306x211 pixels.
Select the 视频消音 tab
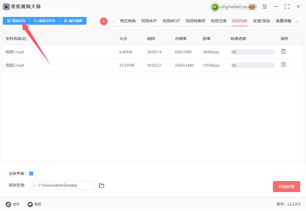coord(240,21)
